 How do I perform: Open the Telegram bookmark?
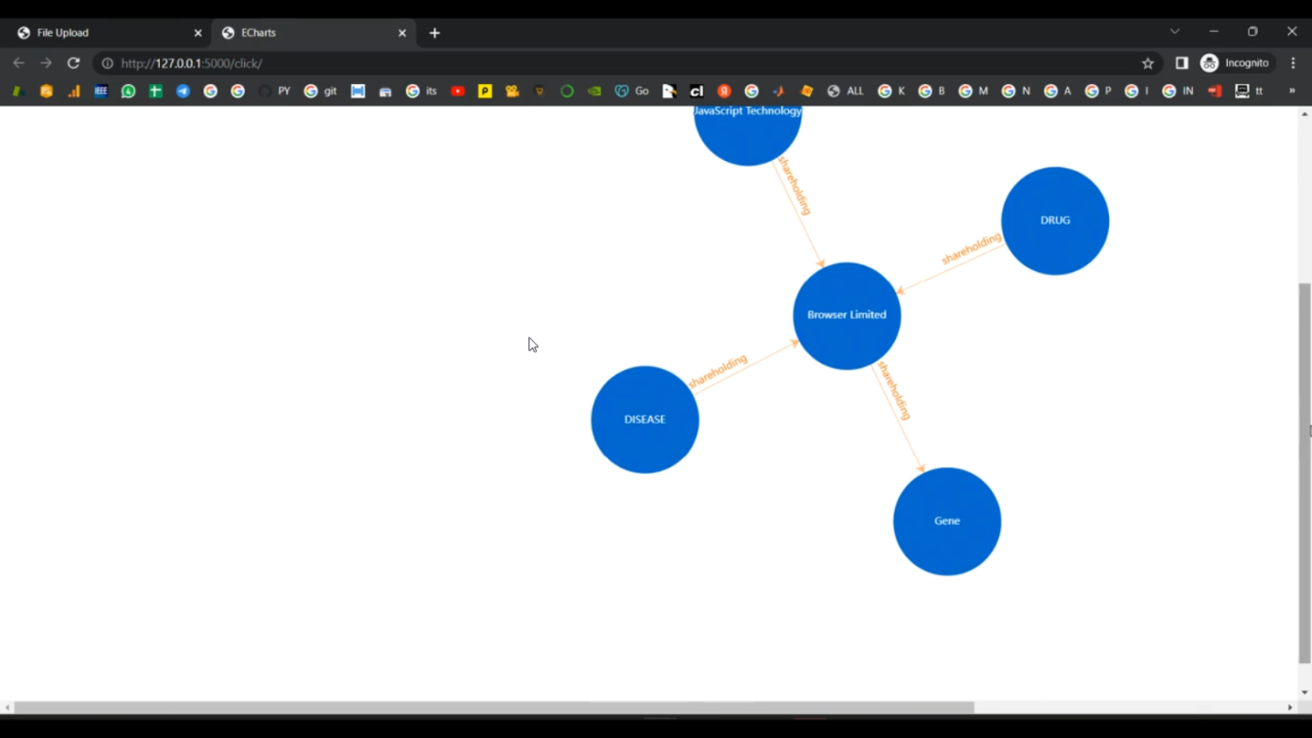click(183, 91)
